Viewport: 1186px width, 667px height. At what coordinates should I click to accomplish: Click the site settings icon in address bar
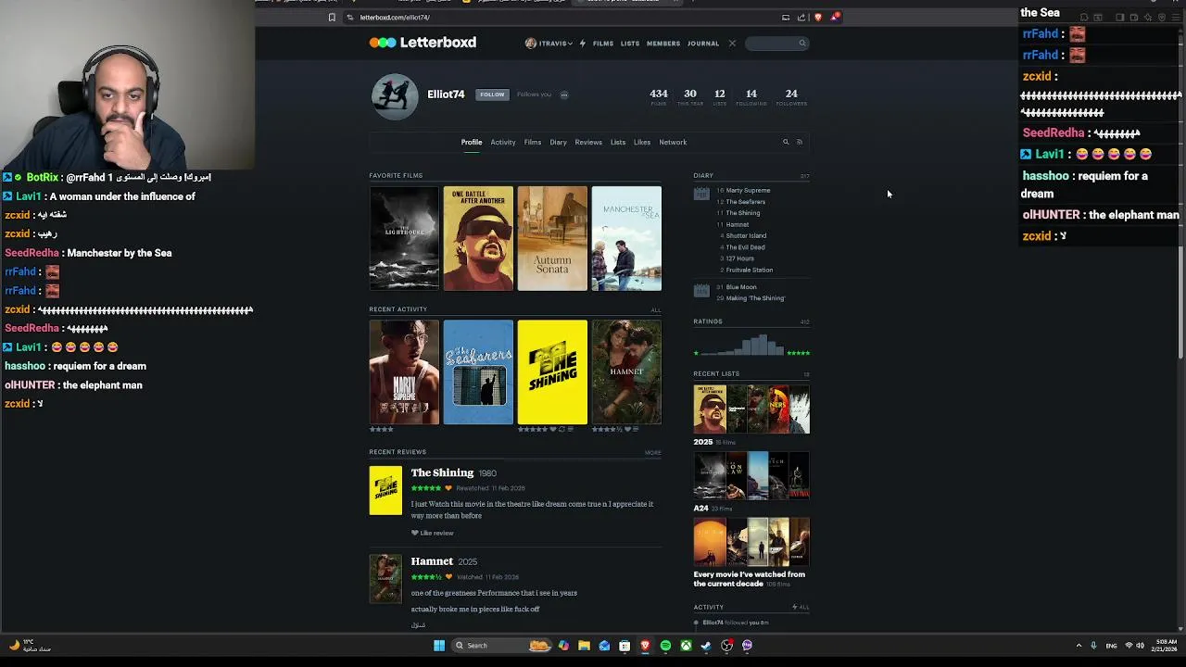coord(350,17)
